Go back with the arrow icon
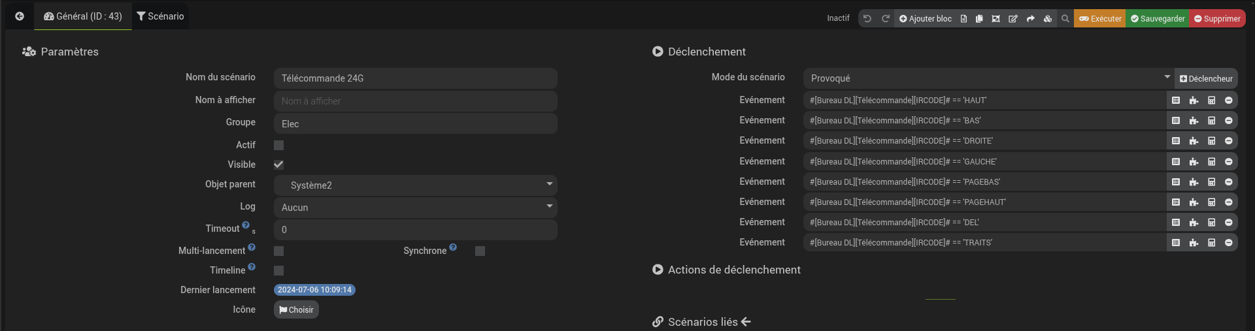 (20, 16)
